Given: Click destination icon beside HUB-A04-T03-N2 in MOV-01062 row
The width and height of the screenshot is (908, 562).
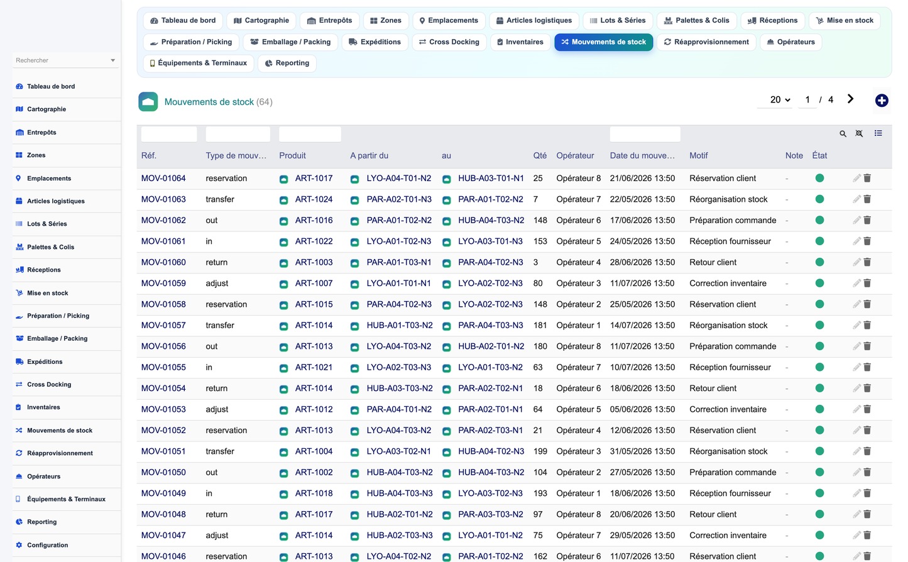Looking at the screenshot, I should tap(446, 221).
